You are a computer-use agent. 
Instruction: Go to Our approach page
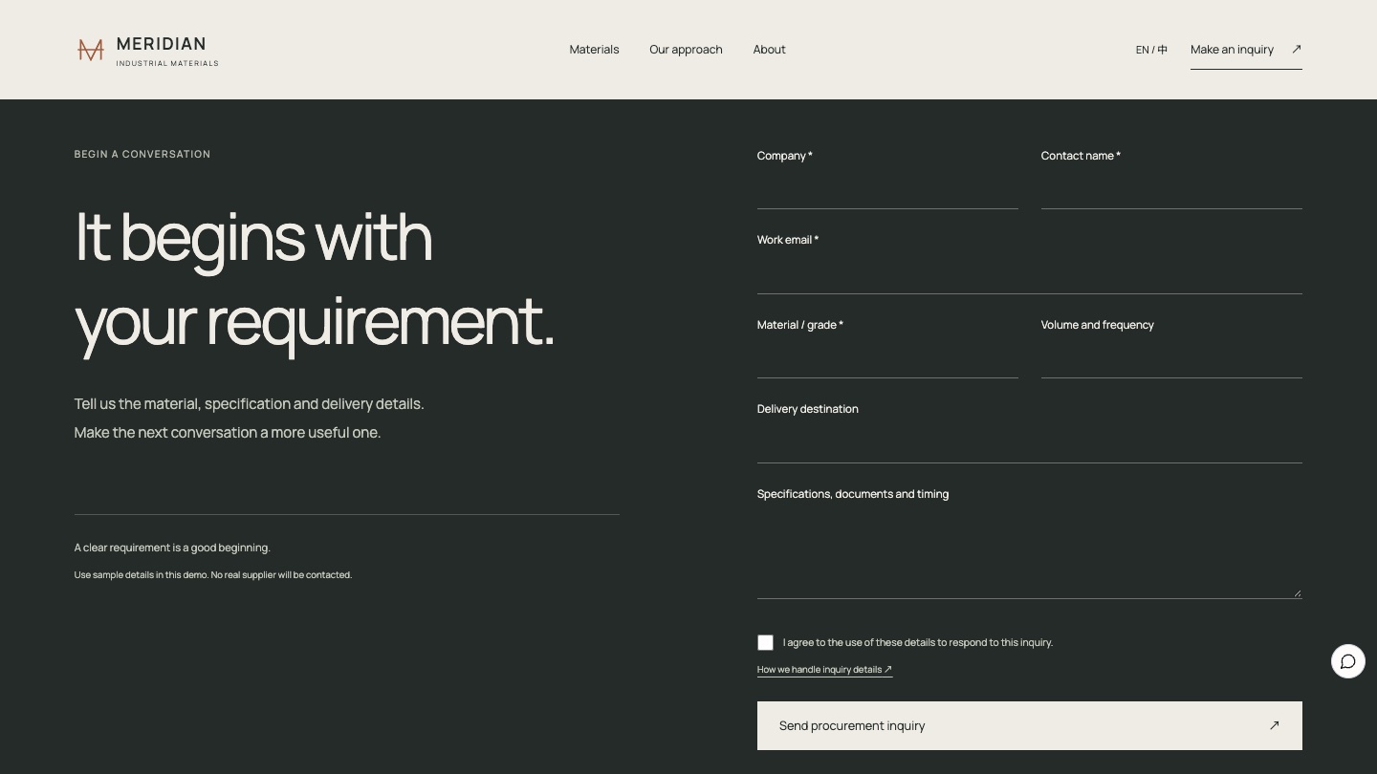(686, 50)
